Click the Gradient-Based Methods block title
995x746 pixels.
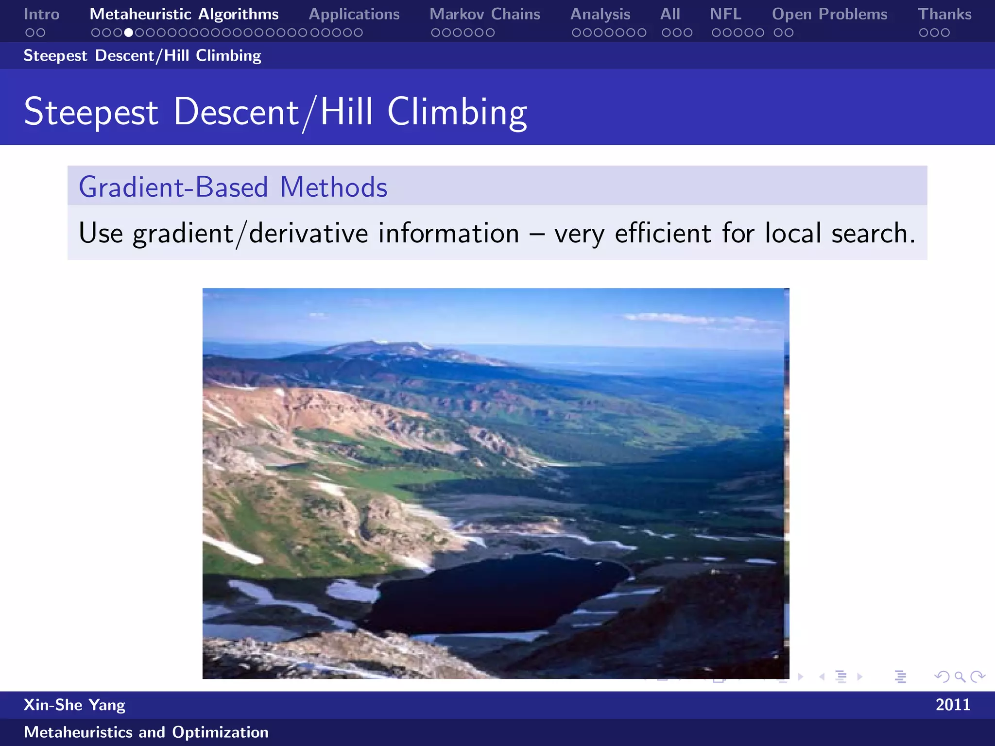tap(233, 187)
